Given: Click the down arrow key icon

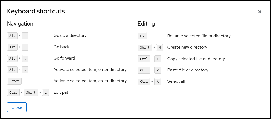Looking at the screenshot, I should coord(25,70).
